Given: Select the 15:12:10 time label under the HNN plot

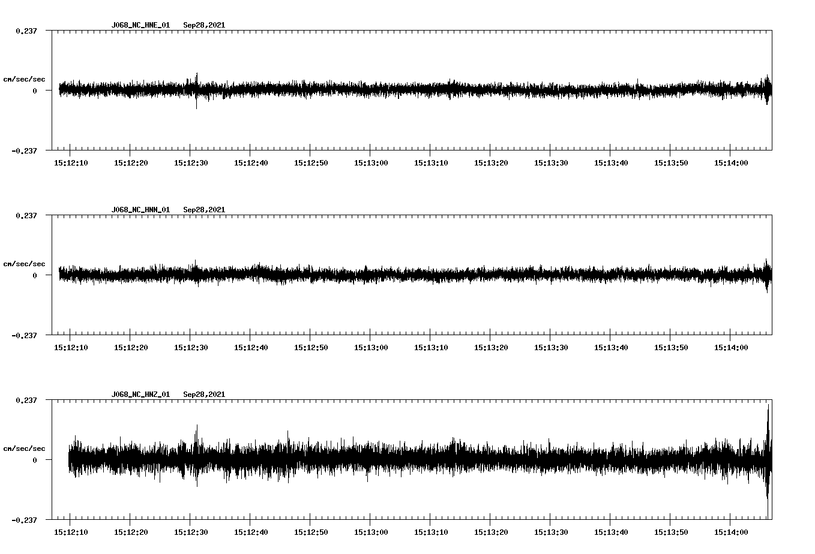Looking at the screenshot, I should pos(71,347).
